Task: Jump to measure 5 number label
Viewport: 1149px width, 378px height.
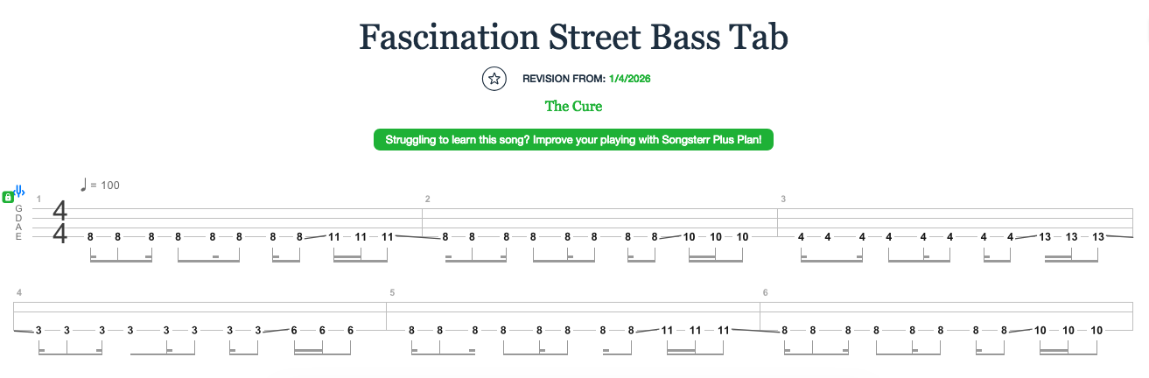Action: 392,292
